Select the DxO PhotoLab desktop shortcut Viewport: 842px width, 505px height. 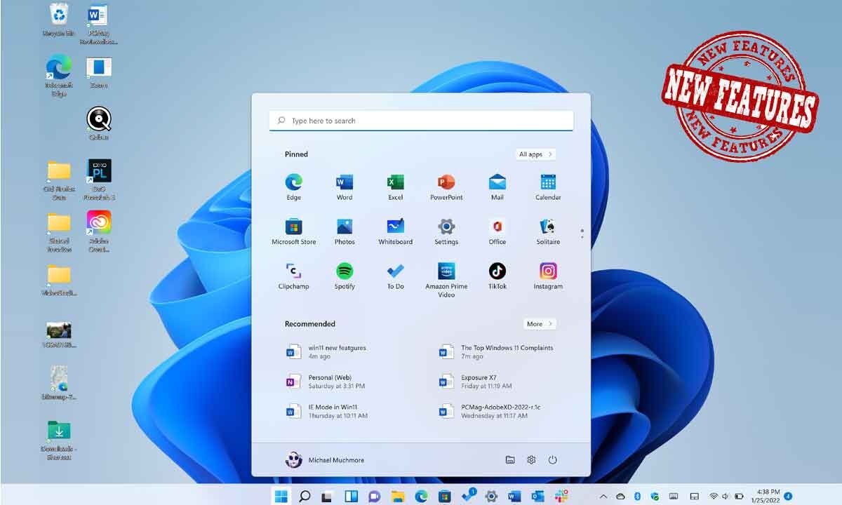point(99,180)
